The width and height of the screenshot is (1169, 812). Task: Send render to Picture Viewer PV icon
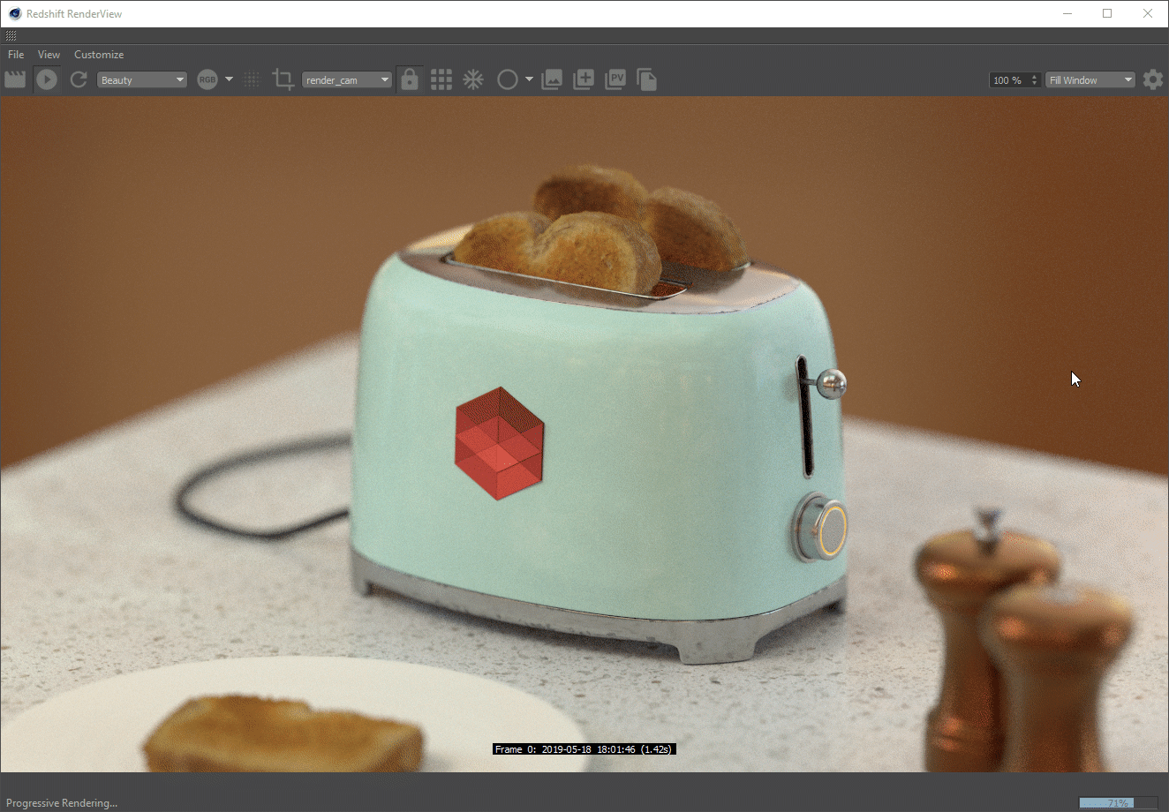(615, 79)
